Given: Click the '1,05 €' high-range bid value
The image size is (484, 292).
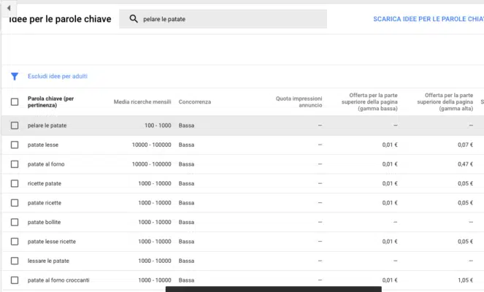Looking at the screenshot, I should tap(465, 280).
